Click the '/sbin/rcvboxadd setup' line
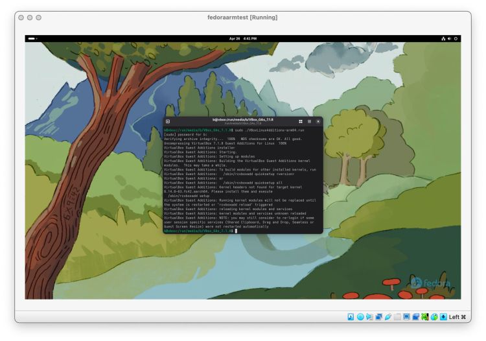Screen dimensions: 486x341 (189, 196)
